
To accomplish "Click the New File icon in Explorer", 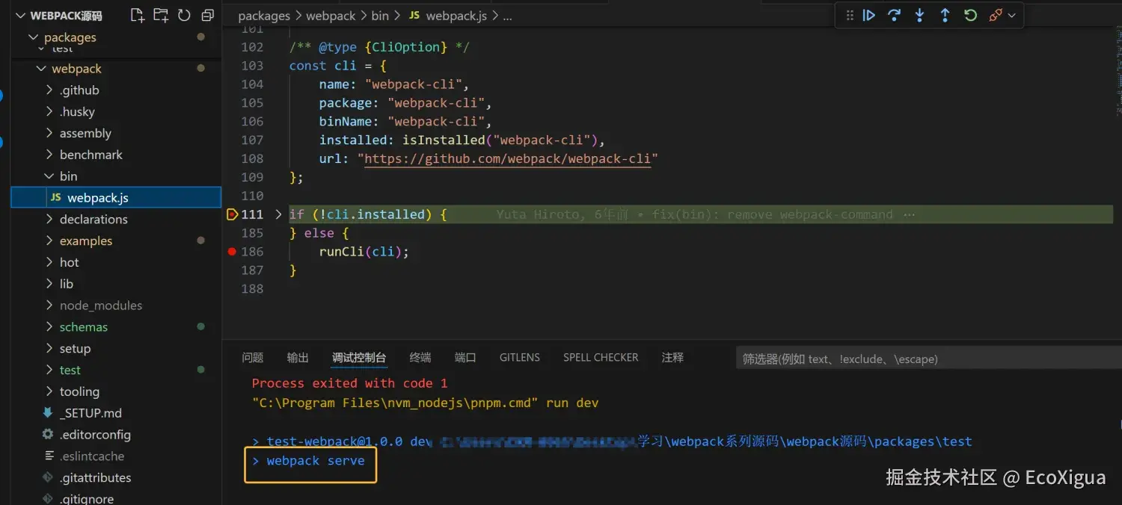I will [x=137, y=15].
